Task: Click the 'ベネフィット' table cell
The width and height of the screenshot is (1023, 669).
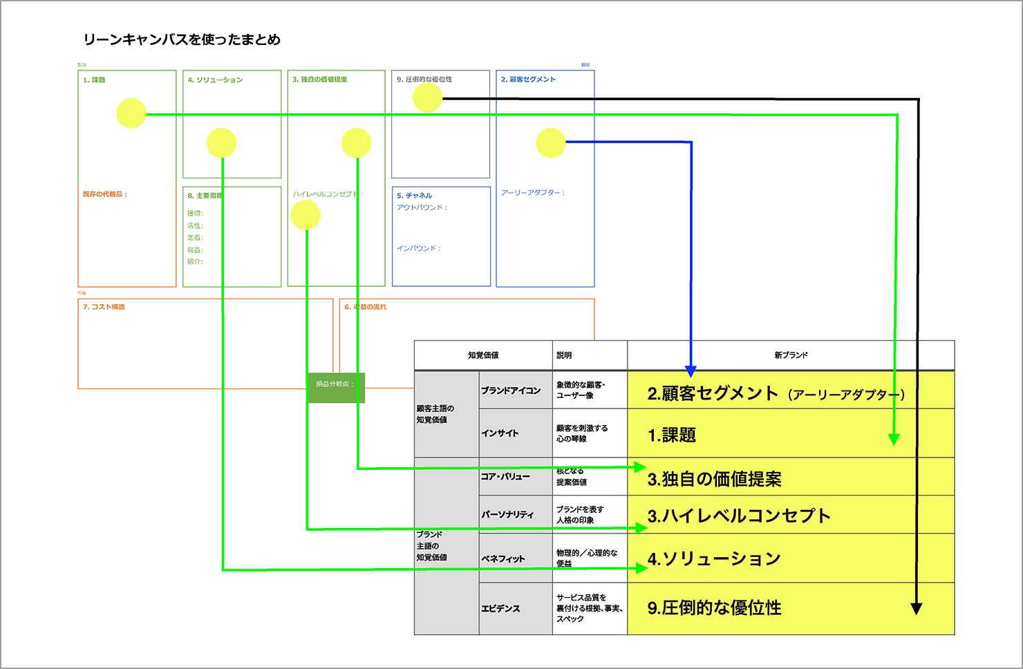Action: click(516, 558)
